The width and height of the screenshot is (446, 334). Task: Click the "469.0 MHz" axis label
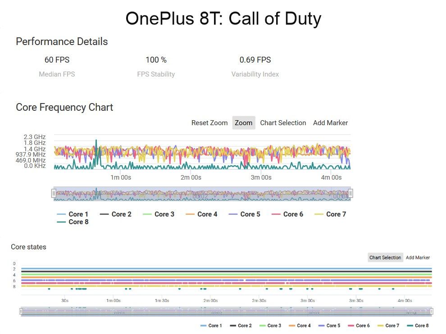click(31, 160)
